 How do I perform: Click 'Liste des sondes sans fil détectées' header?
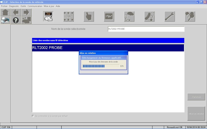point(108,41)
